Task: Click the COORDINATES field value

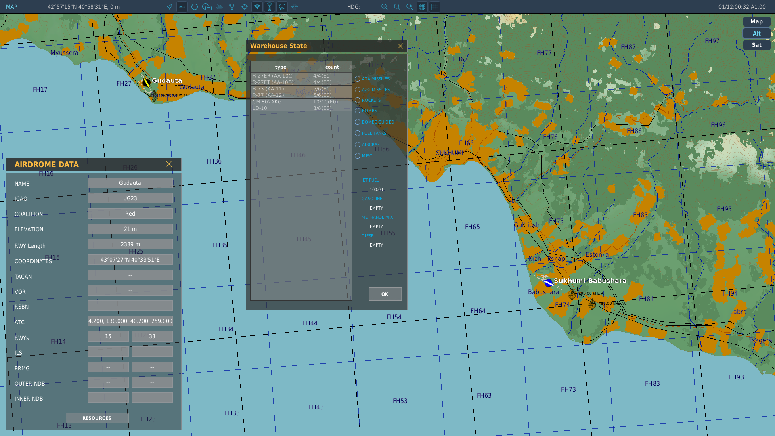Action: (x=130, y=260)
